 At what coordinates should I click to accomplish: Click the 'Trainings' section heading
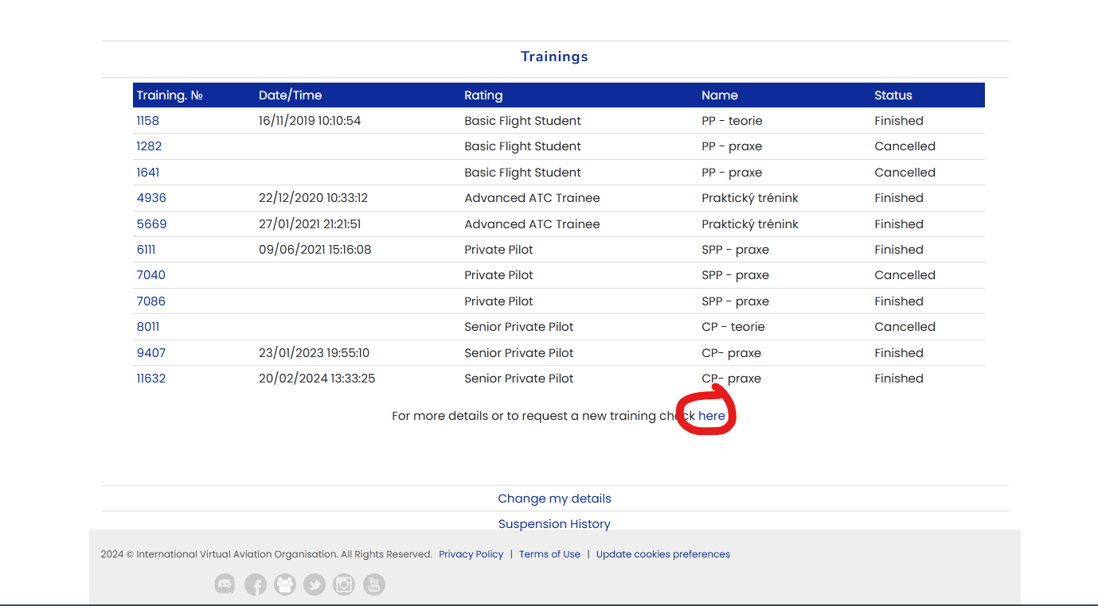[x=554, y=56]
